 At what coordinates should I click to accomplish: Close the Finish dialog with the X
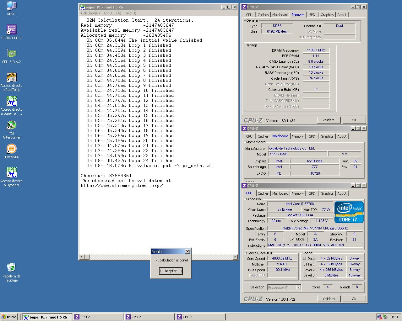187,251
